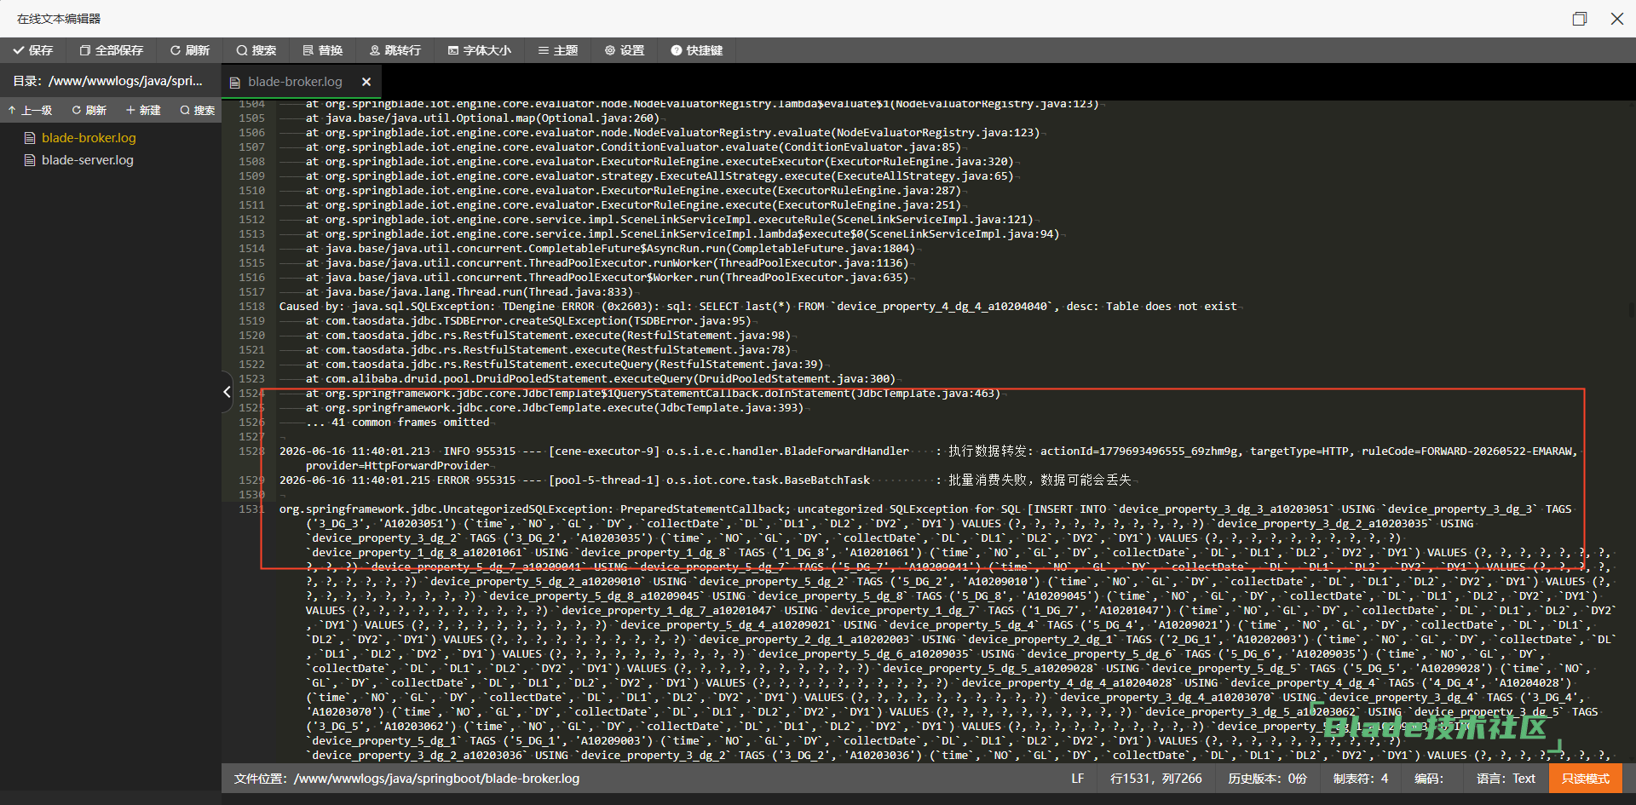Search files in the sidebar panel
The width and height of the screenshot is (1636, 805).
(x=198, y=110)
